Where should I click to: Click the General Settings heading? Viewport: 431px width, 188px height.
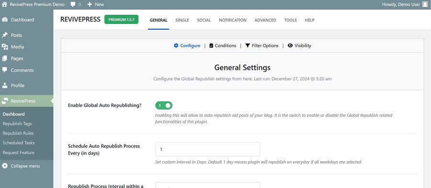(242, 67)
